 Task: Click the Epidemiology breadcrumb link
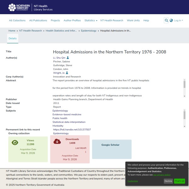(x=89, y=31)
